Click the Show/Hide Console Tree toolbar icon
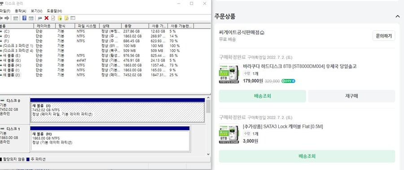 tap(16, 18)
